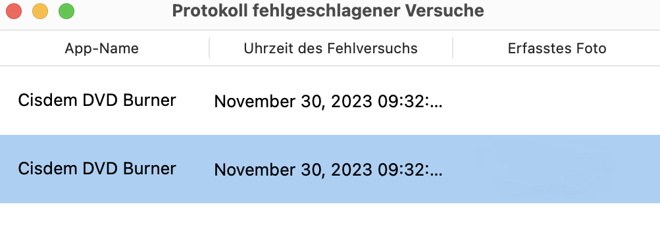The height and width of the screenshot is (246, 660).
Task: Click empty title bar between buttons and title
Action: [x=123, y=11]
